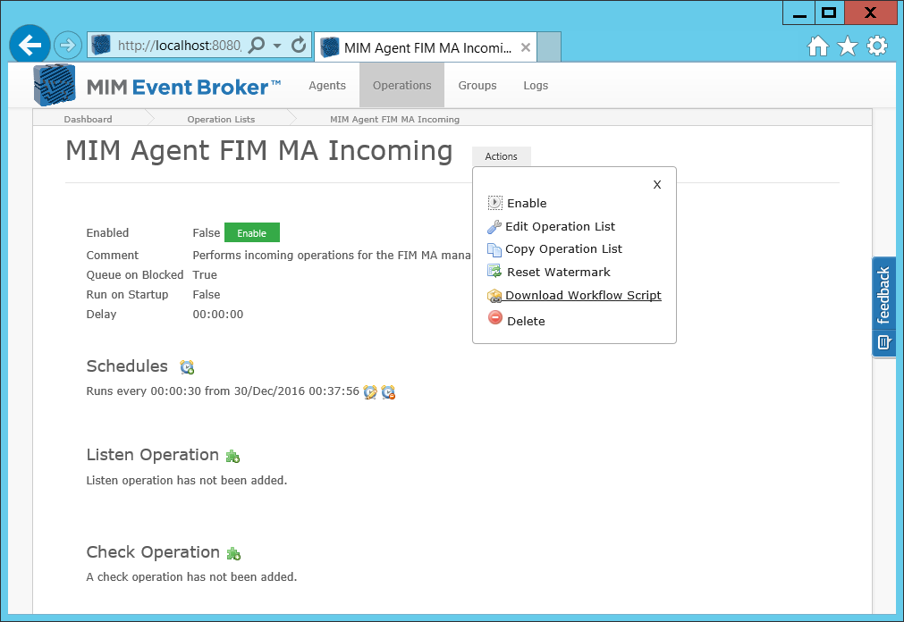Image resolution: width=904 pixels, height=622 pixels.
Task: Open the Logs menu
Action: click(x=536, y=85)
